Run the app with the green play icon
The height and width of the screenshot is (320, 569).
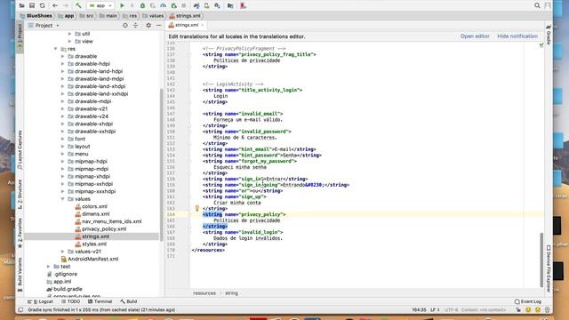(x=122, y=5)
